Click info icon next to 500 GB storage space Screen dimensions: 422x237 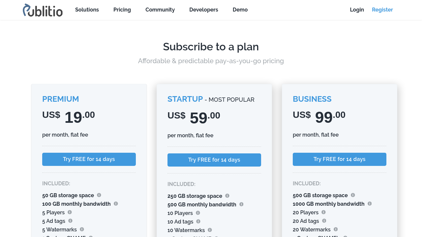coord(353,195)
